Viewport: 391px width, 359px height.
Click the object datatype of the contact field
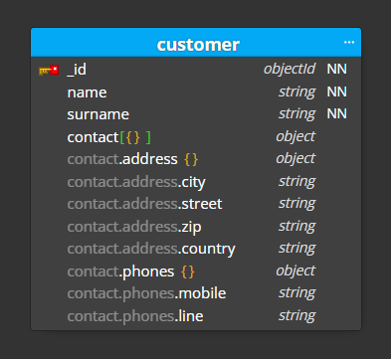(295, 136)
